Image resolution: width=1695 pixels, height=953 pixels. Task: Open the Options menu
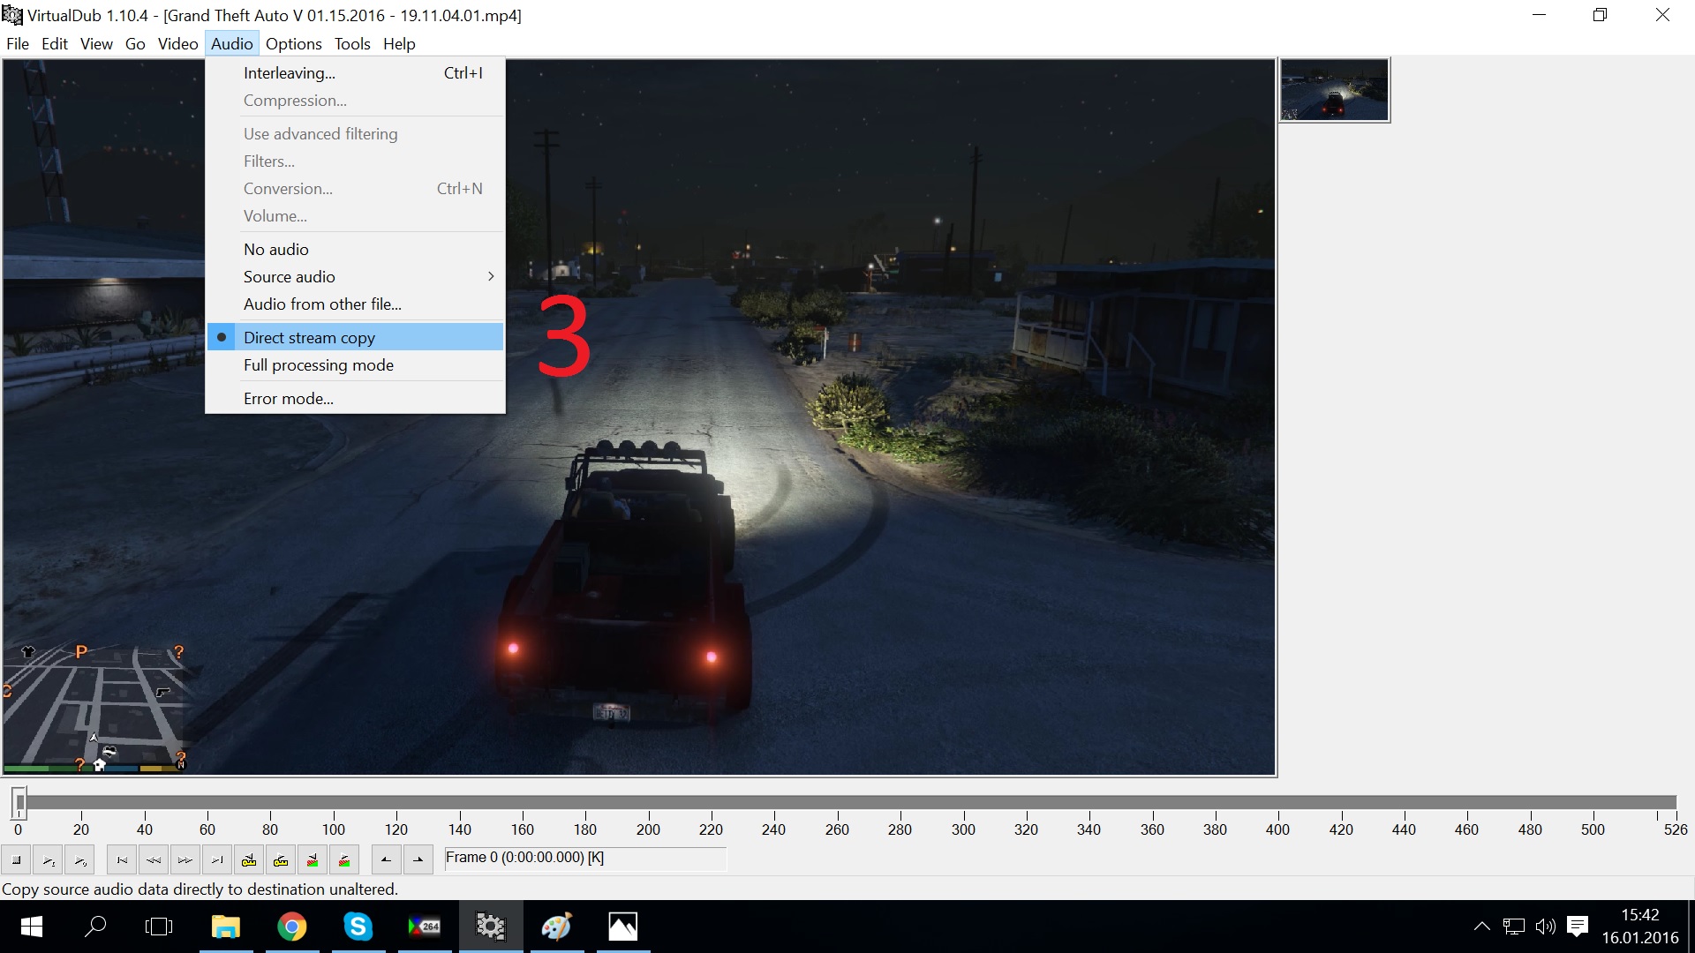[293, 44]
